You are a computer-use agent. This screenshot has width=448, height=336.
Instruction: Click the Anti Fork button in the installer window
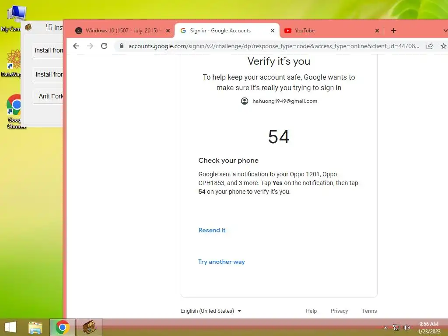pyautogui.click(x=48, y=97)
